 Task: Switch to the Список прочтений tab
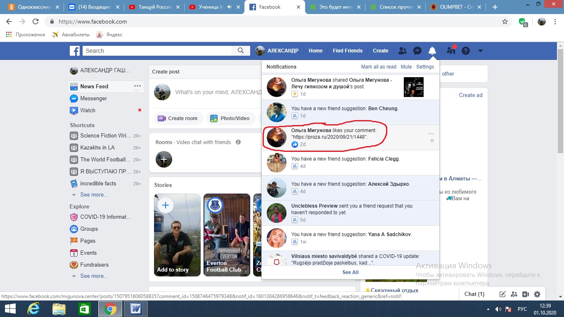pos(396,7)
